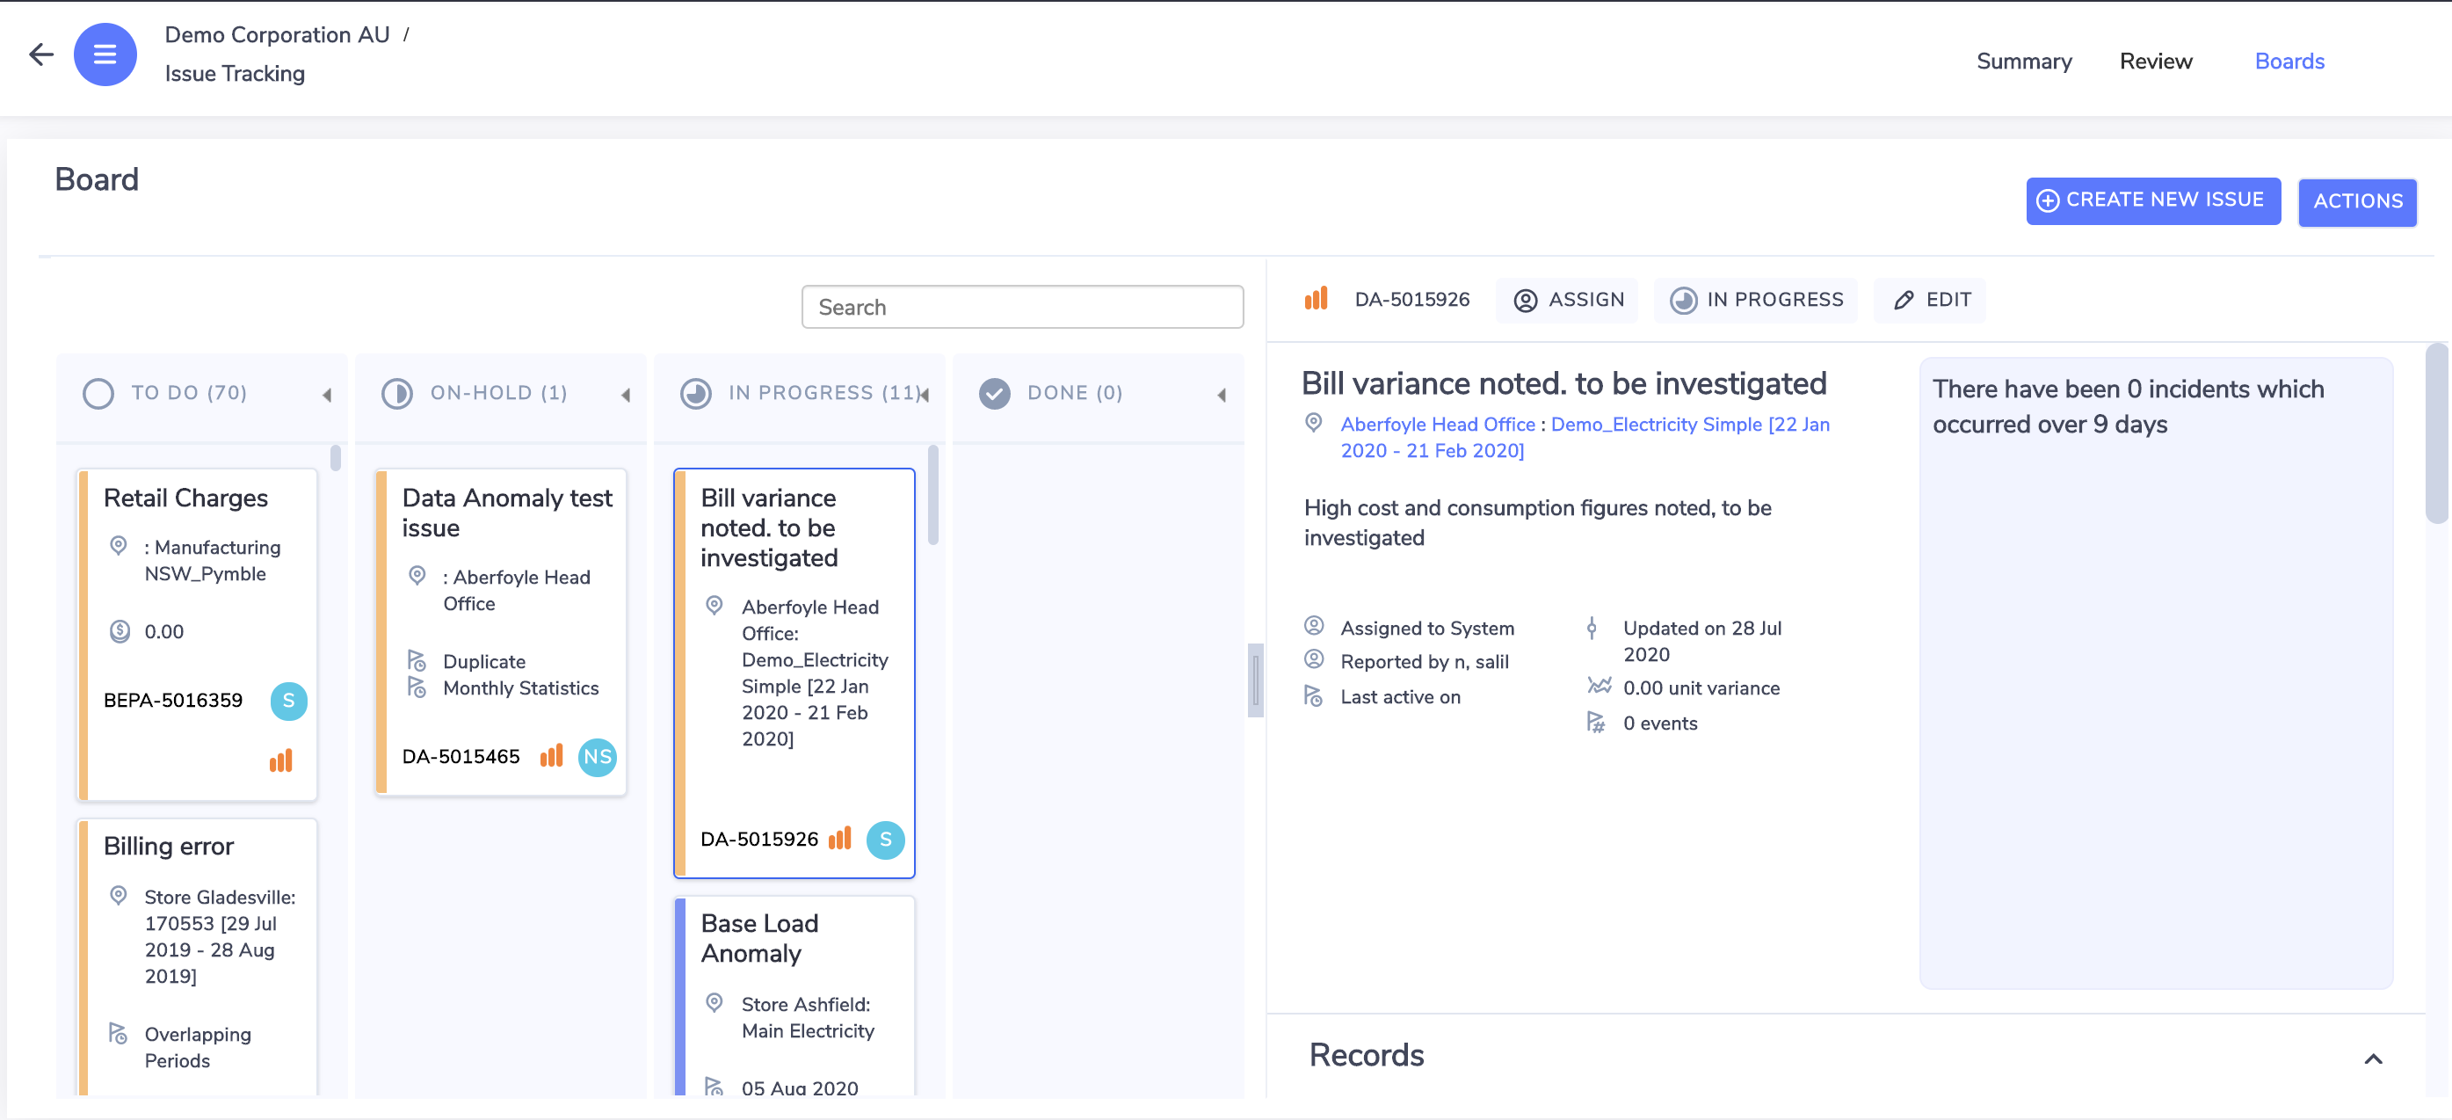Viewport: 2452px width, 1120px height.
Task: Open the blue hamburger menu
Action: tap(105, 55)
